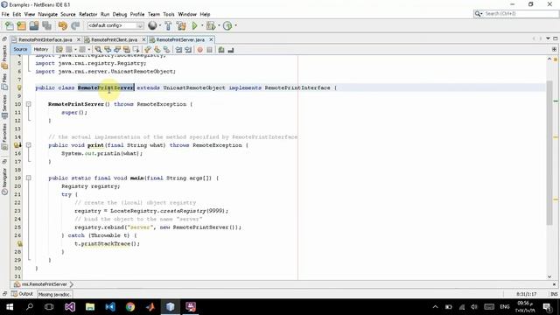Viewport: 560px width, 315px height.
Task: Click the Redo toolbar icon
Action: pyautogui.click(x=75, y=25)
